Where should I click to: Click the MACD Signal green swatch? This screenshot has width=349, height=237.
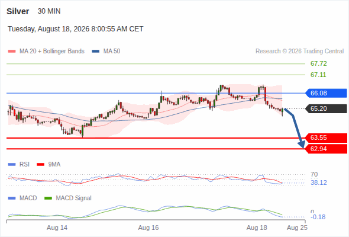pyautogui.click(x=48, y=198)
